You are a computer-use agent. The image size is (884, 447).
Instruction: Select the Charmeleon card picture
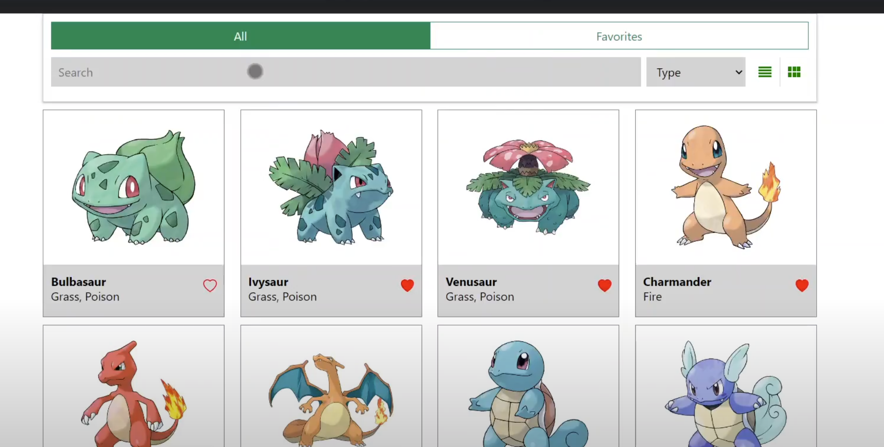tap(134, 393)
